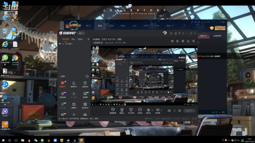
Task: Open the skin shirt icon in title bar
Action: (x=179, y=33)
